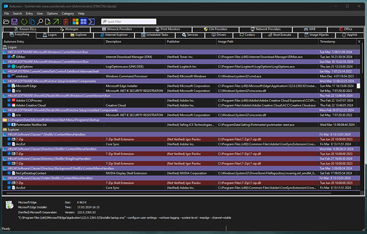Click the red Delete trash can icon
Screen dimensions: 367x234
[x=66, y=22]
